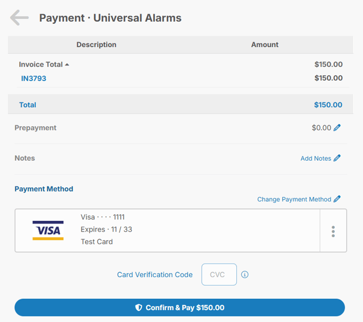Collapse the Invoice Total row
Image resolution: width=363 pixels, height=322 pixels.
67,64
